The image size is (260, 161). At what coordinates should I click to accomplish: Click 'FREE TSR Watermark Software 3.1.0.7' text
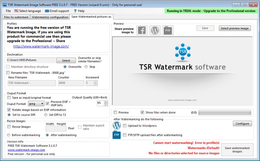point(32,146)
